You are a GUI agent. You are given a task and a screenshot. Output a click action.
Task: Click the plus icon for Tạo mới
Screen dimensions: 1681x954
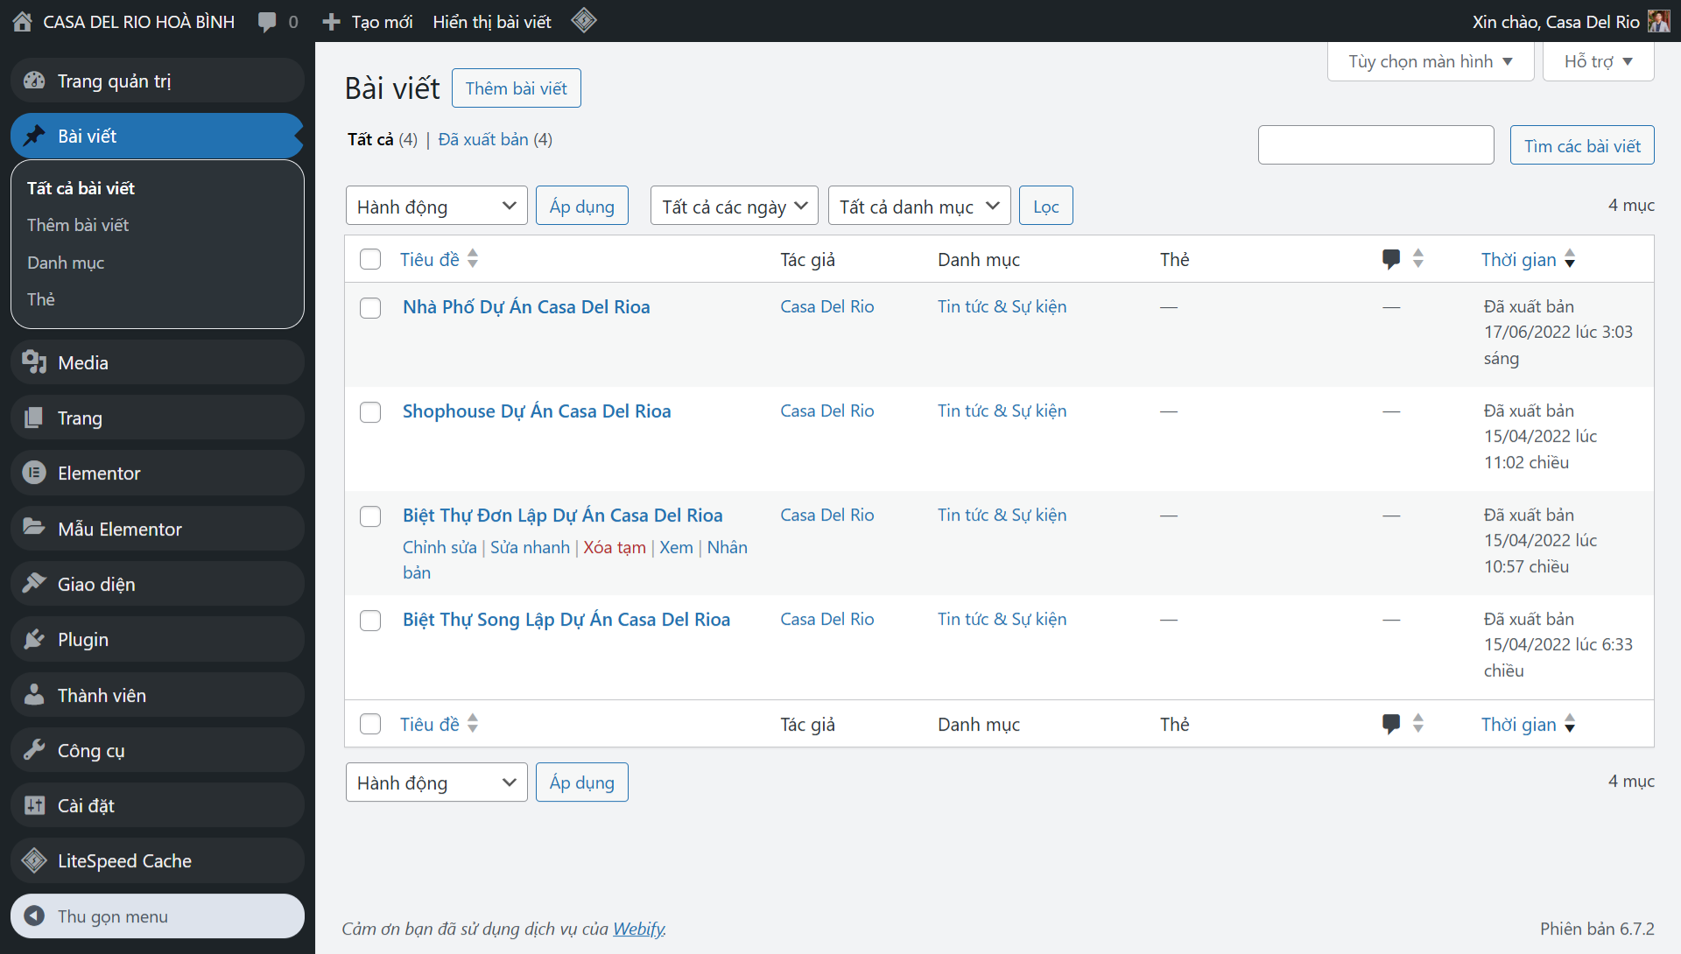pos(331,22)
